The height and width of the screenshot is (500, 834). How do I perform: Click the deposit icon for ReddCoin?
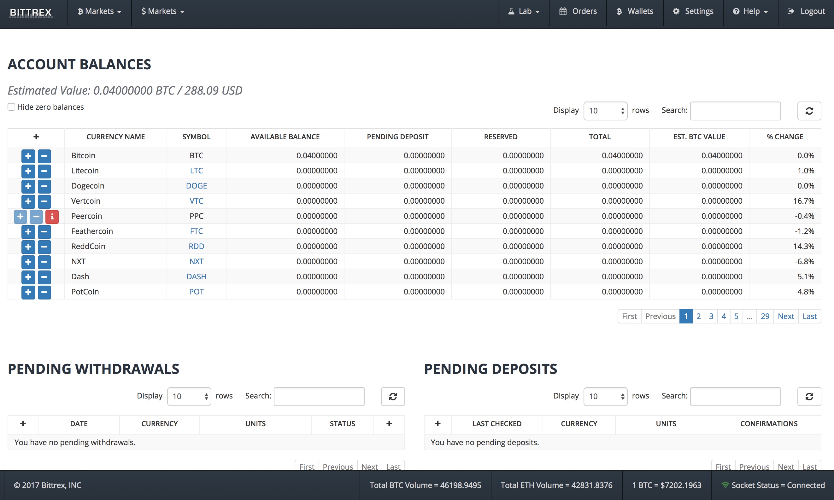(x=29, y=246)
